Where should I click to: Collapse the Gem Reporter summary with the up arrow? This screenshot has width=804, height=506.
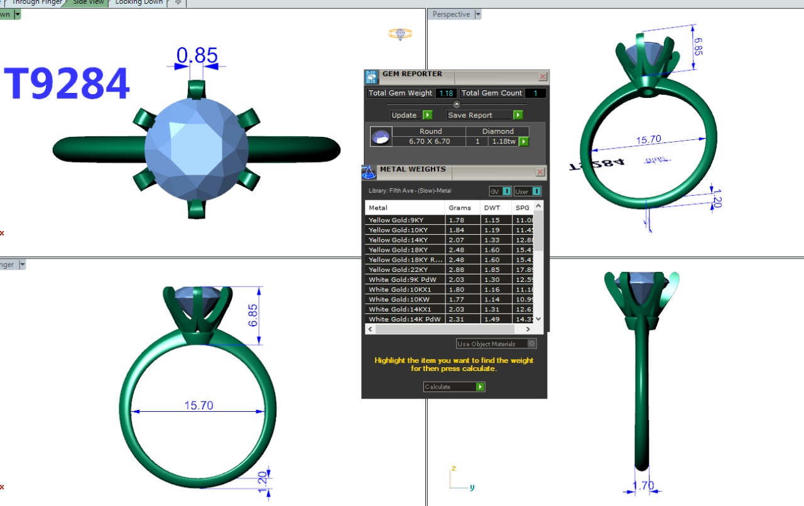[x=457, y=104]
